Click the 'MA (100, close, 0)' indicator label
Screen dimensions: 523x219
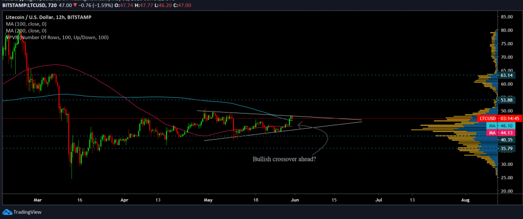[26, 23]
